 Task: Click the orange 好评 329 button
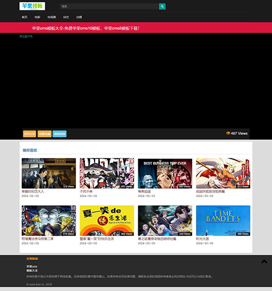pos(29,134)
